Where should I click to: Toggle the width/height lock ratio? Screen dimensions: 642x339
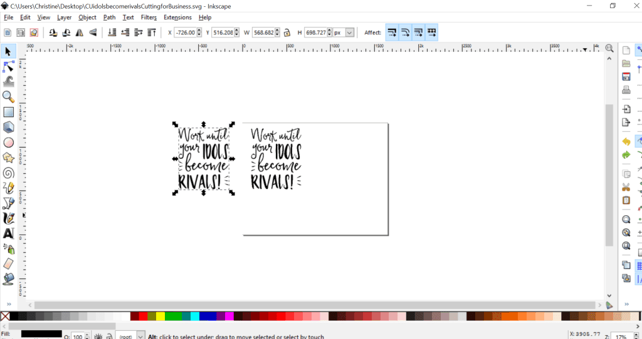(x=287, y=33)
